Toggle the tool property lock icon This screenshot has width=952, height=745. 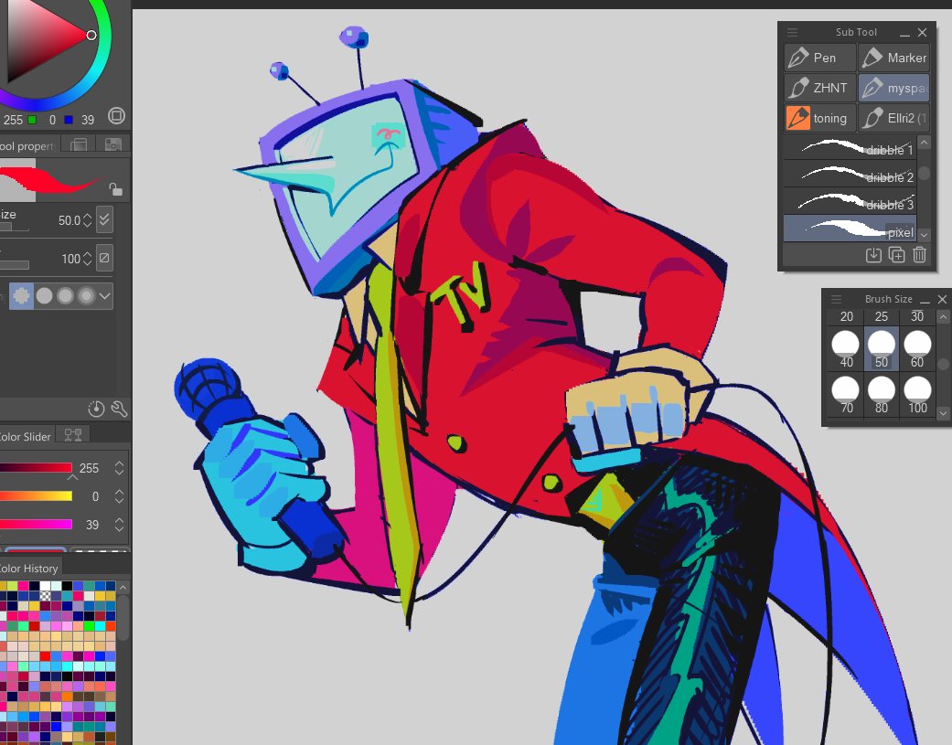(115, 189)
